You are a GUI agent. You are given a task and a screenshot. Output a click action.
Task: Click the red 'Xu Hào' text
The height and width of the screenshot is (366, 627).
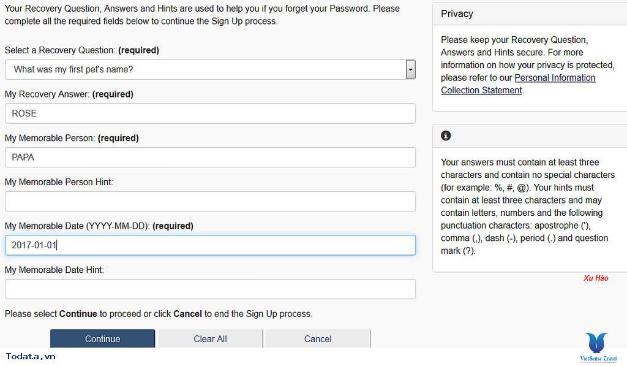596,278
